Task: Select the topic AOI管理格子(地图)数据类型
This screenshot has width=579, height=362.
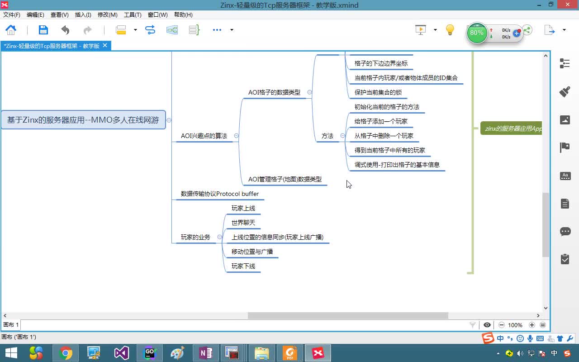Action: 285,179
